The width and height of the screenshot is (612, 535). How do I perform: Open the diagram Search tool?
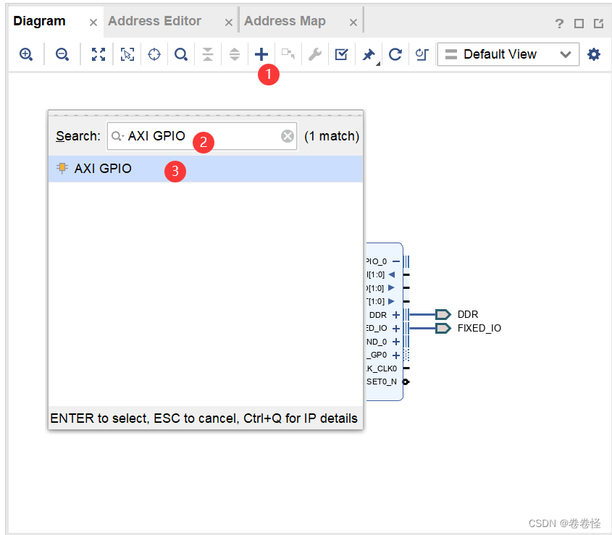click(x=180, y=54)
